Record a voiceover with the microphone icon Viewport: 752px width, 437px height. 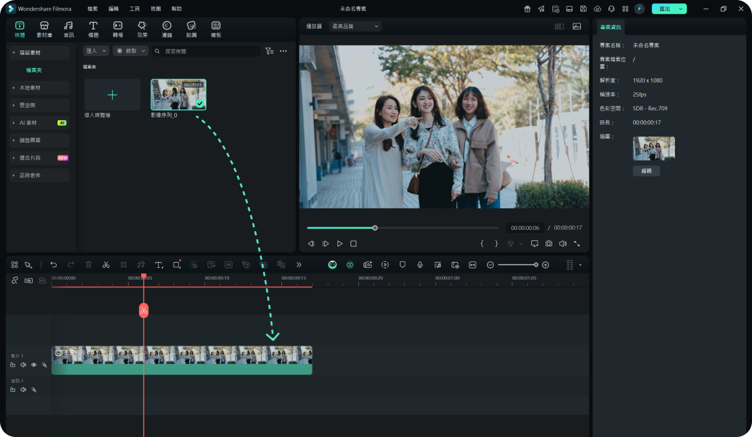coord(420,265)
